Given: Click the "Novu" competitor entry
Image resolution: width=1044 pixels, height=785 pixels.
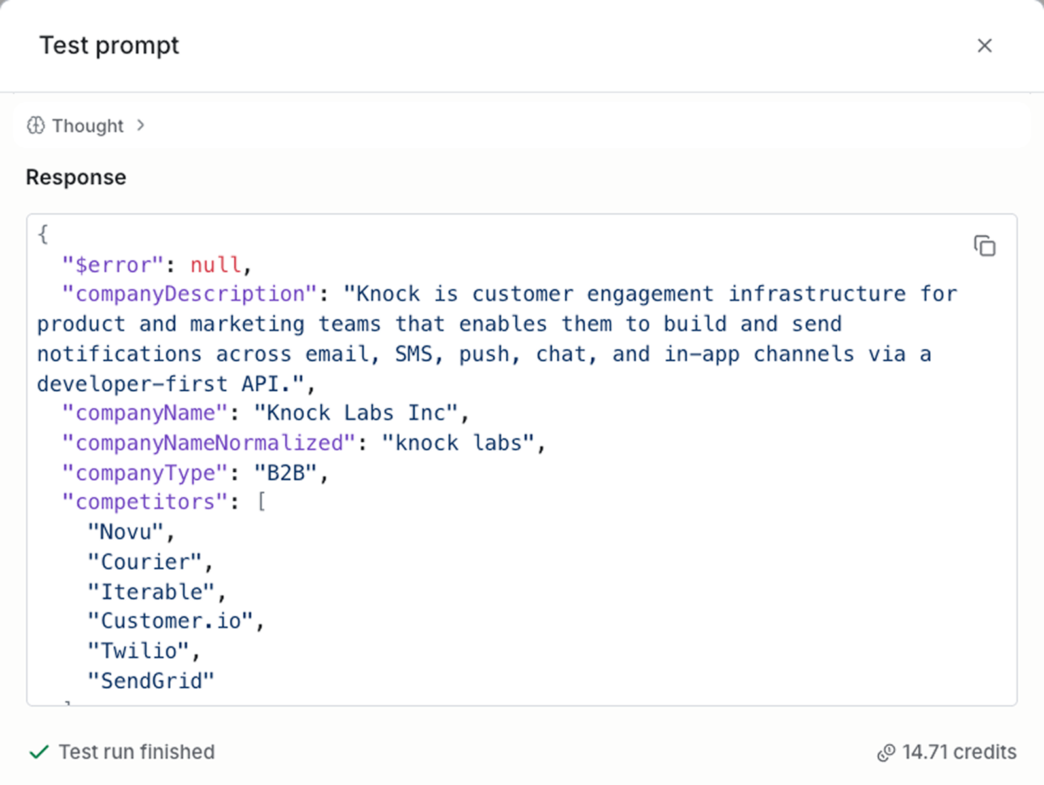Looking at the screenshot, I should coord(125,532).
